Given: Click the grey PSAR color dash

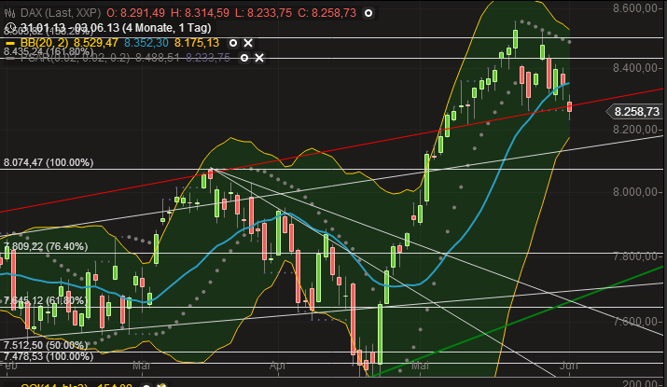Looking at the screenshot, I should pos(10,58).
